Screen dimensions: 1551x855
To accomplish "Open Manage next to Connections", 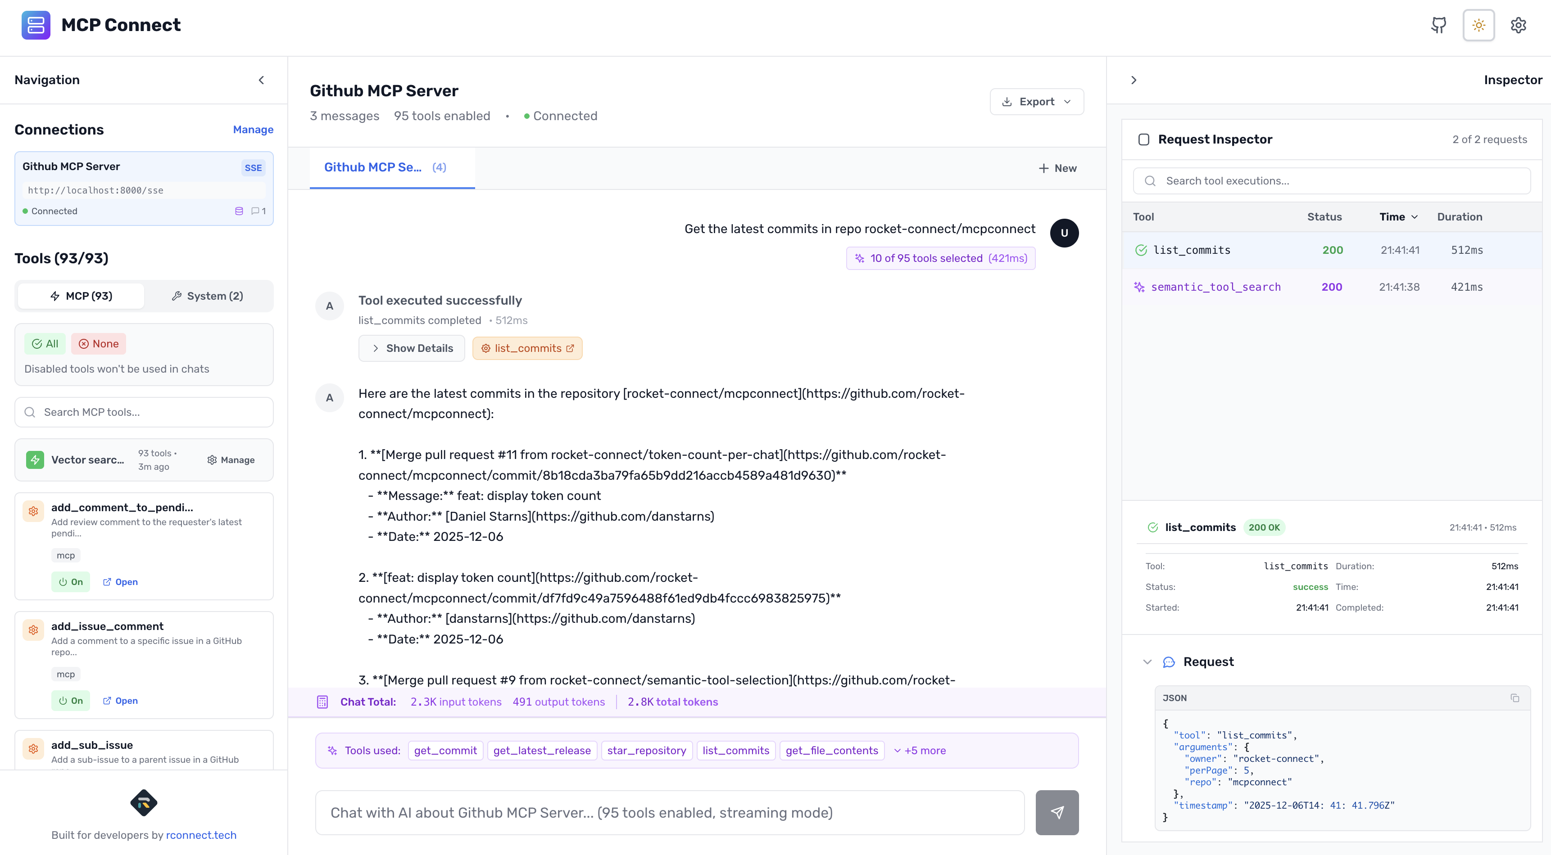I will [x=253, y=129].
